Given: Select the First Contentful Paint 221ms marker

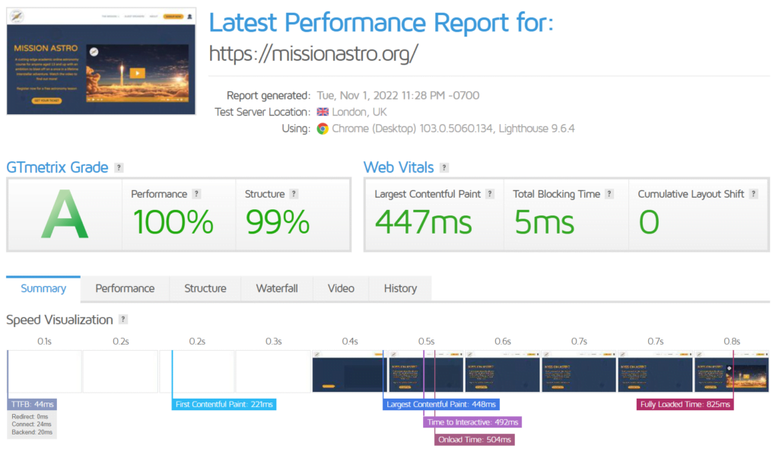Looking at the screenshot, I should tap(224, 404).
